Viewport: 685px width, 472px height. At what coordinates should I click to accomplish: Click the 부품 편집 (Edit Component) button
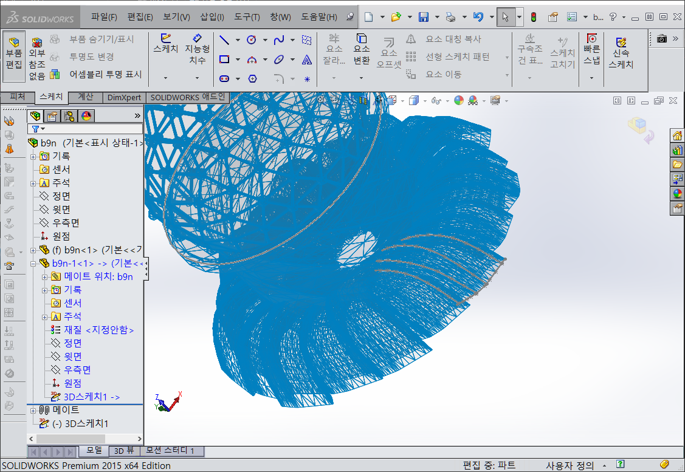(x=14, y=56)
